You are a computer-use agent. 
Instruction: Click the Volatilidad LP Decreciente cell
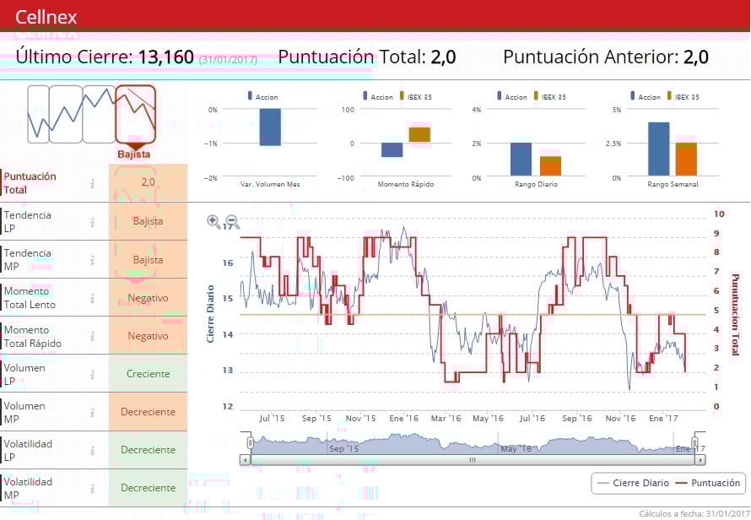[x=148, y=450]
